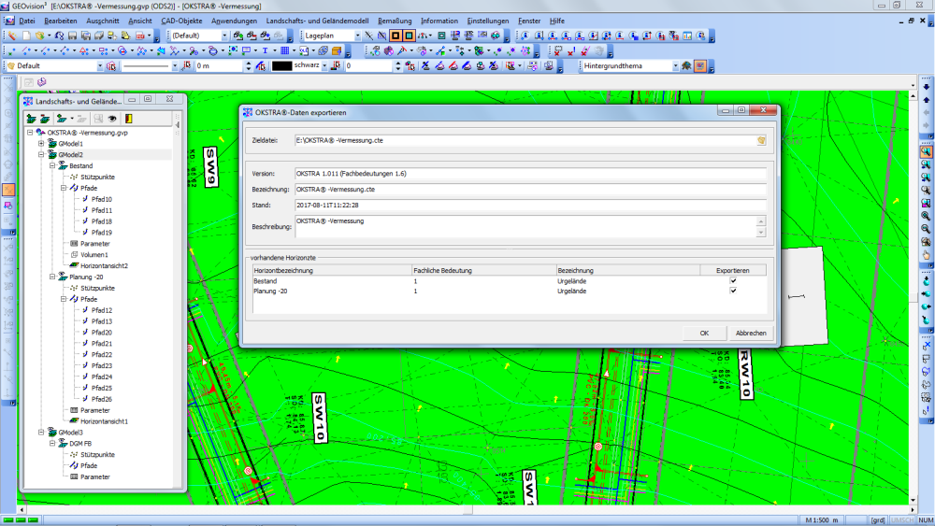Click the chart/statistics icon in the info toolbar
Image resolution: width=935 pixels, height=526 pixels.
[x=687, y=36]
